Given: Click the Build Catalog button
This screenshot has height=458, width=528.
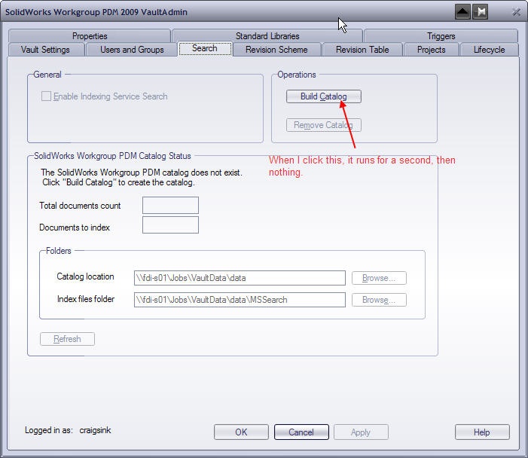Looking at the screenshot, I should pos(324,96).
